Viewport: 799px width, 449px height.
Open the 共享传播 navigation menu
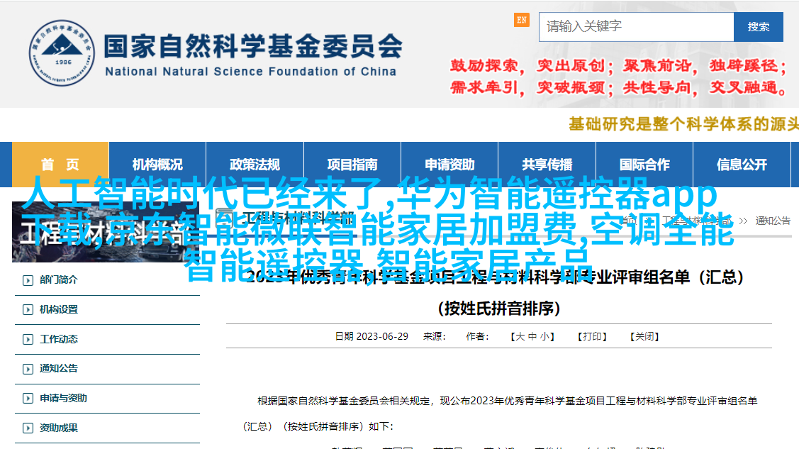coord(547,164)
